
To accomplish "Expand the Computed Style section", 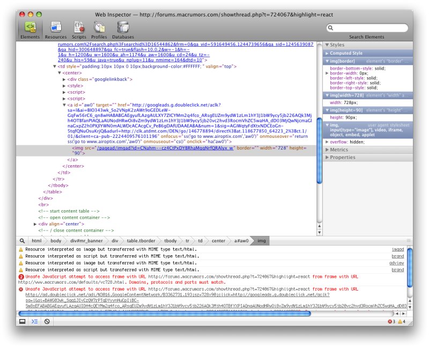I will [346, 53].
